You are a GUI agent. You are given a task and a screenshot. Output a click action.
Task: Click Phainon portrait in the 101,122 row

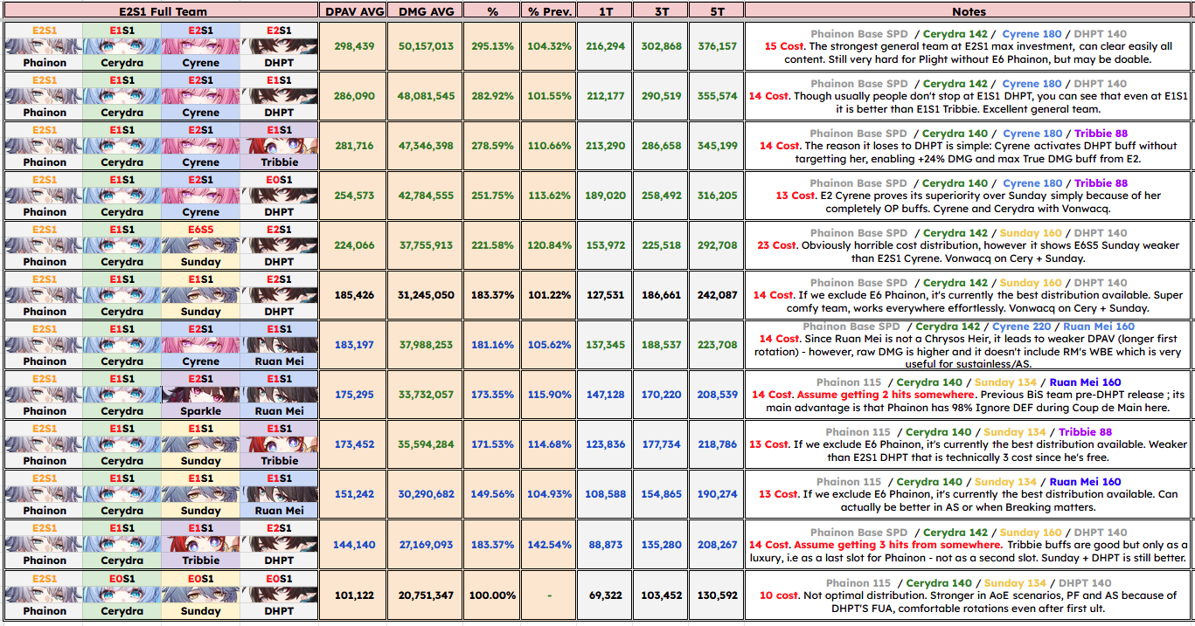pyautogui.click(x=44, y=594)
